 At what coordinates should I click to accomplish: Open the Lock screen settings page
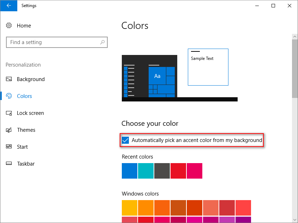coord(30,113)
